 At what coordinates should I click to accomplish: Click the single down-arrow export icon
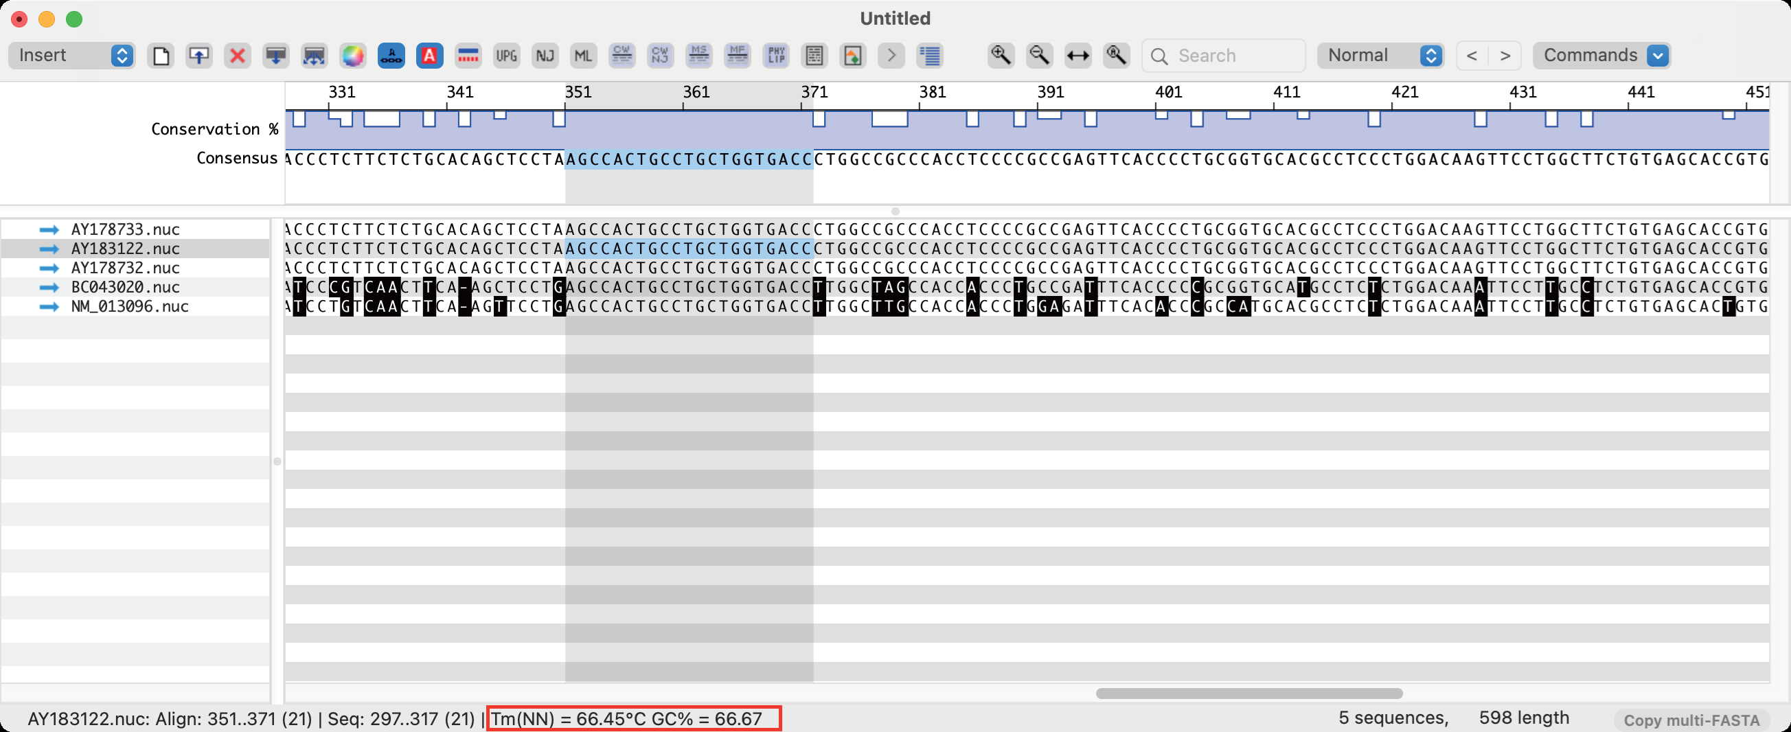click(276, 56)
